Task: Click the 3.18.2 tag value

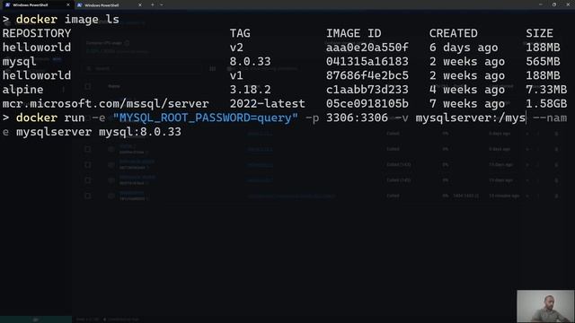Action: click(250, 90)
